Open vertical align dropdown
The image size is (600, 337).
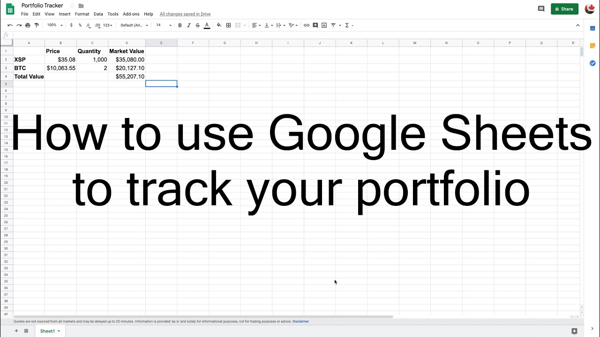269,25
